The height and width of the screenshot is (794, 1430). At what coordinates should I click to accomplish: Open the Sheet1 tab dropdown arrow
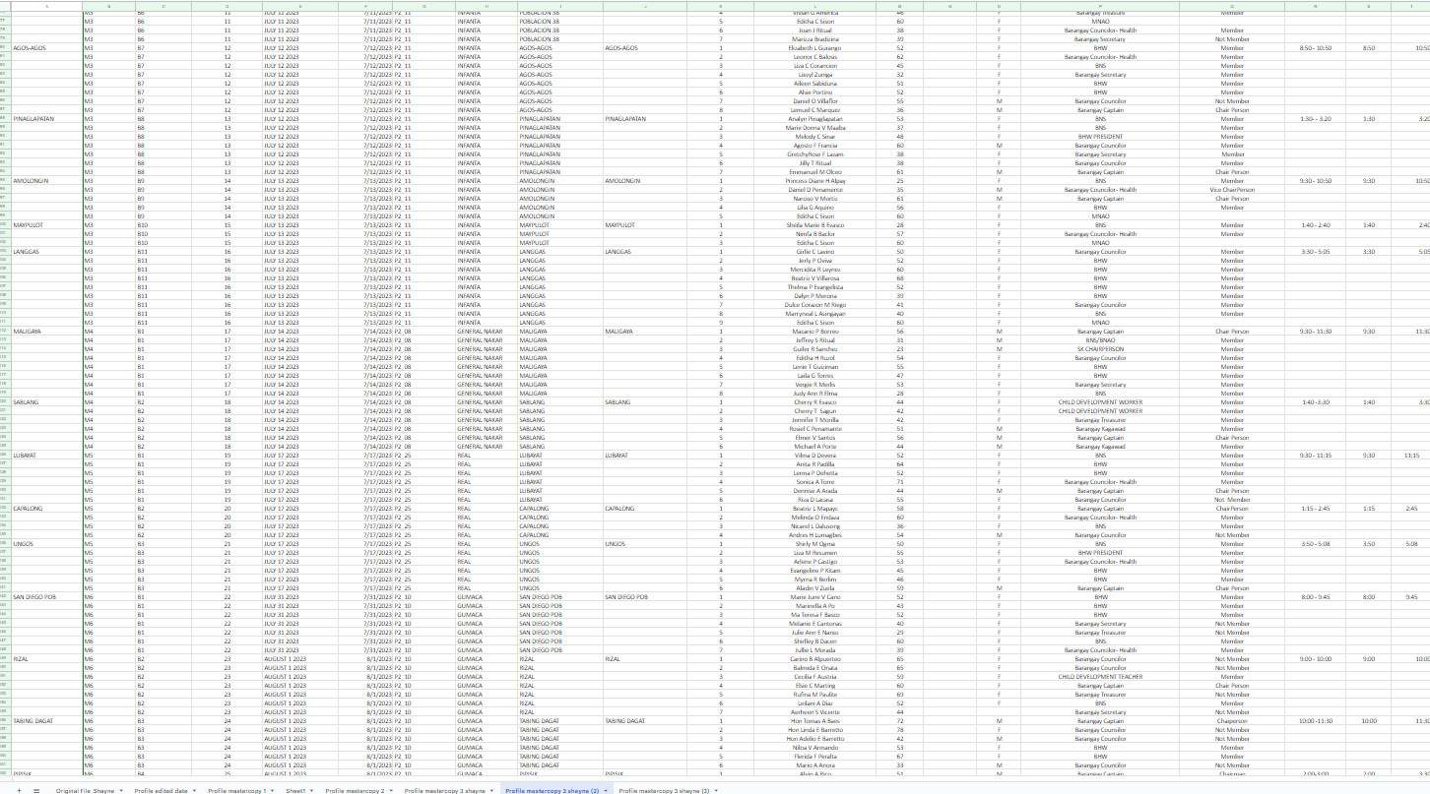(312, 790)
